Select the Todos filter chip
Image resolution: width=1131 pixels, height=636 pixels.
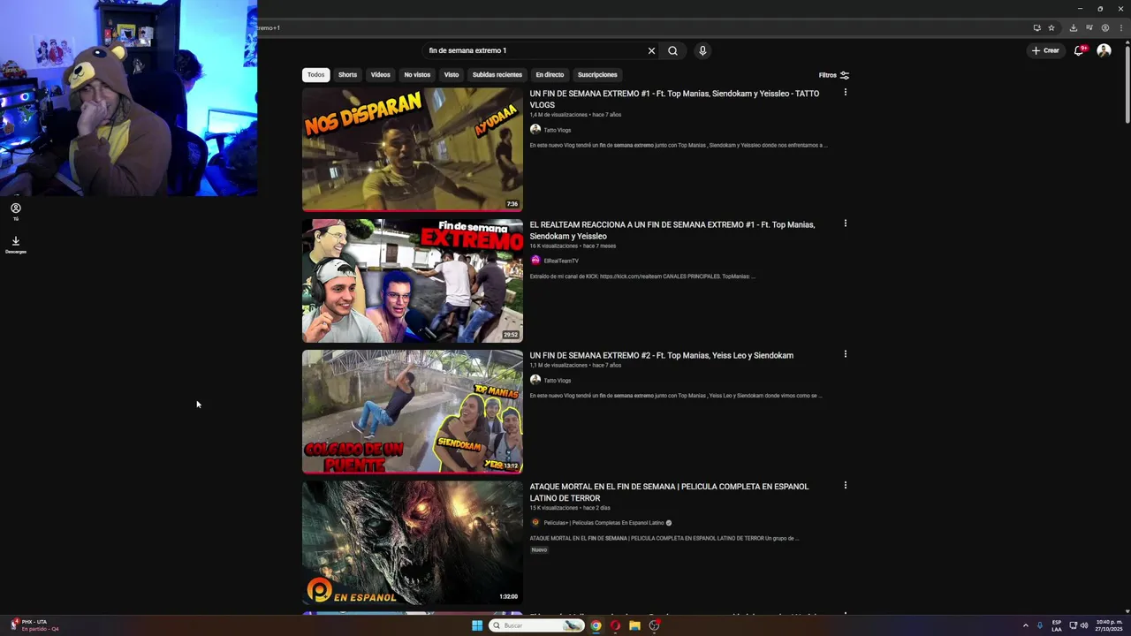(x=315, y=75)
